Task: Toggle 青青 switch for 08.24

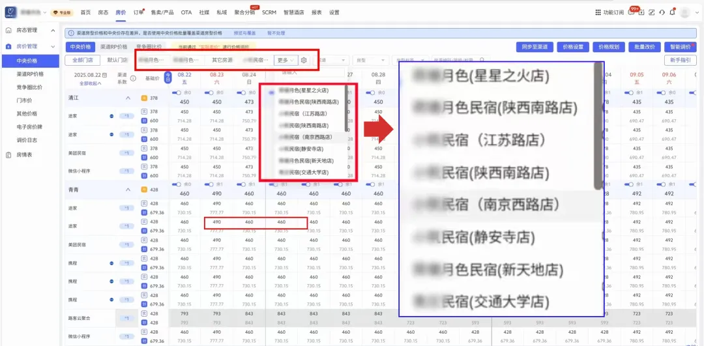Action: 241,184
